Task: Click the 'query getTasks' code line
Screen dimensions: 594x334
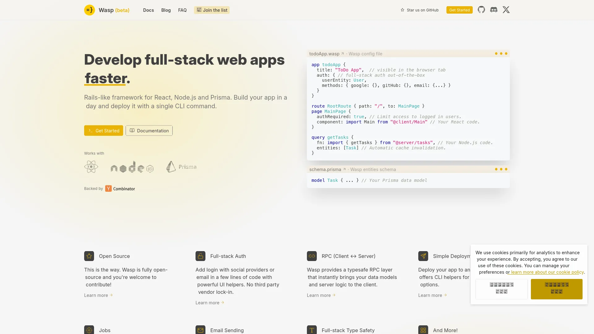Action: coord(332,137)
